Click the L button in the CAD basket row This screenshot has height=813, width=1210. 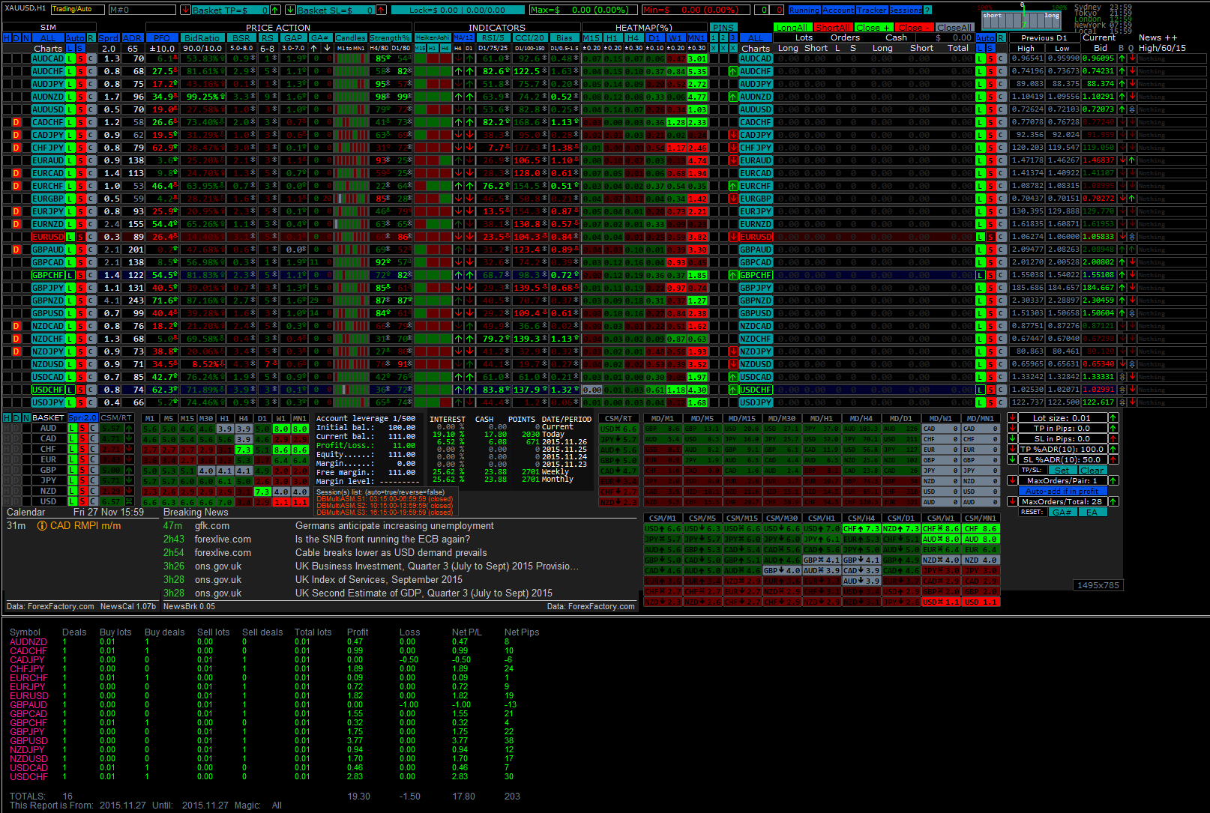click(73, 439)
